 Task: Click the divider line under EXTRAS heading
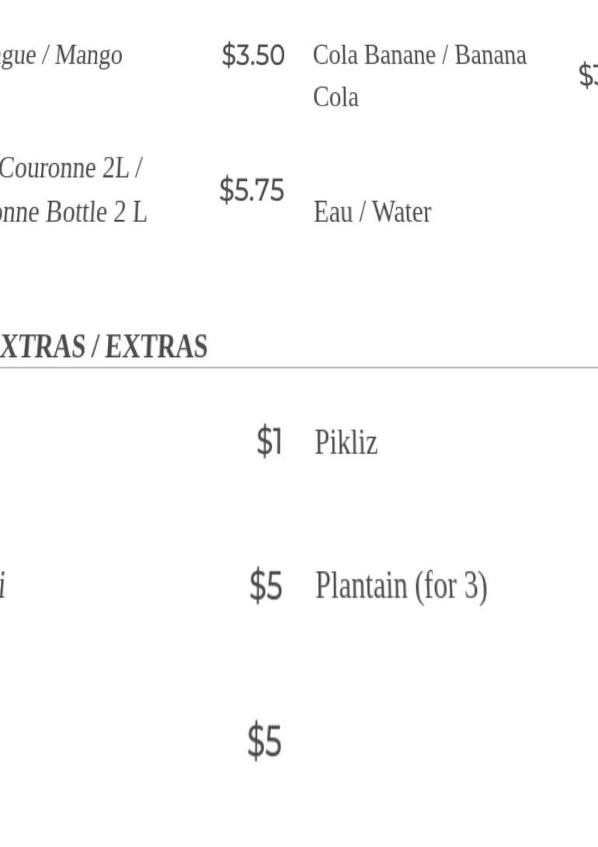(299, 367)
